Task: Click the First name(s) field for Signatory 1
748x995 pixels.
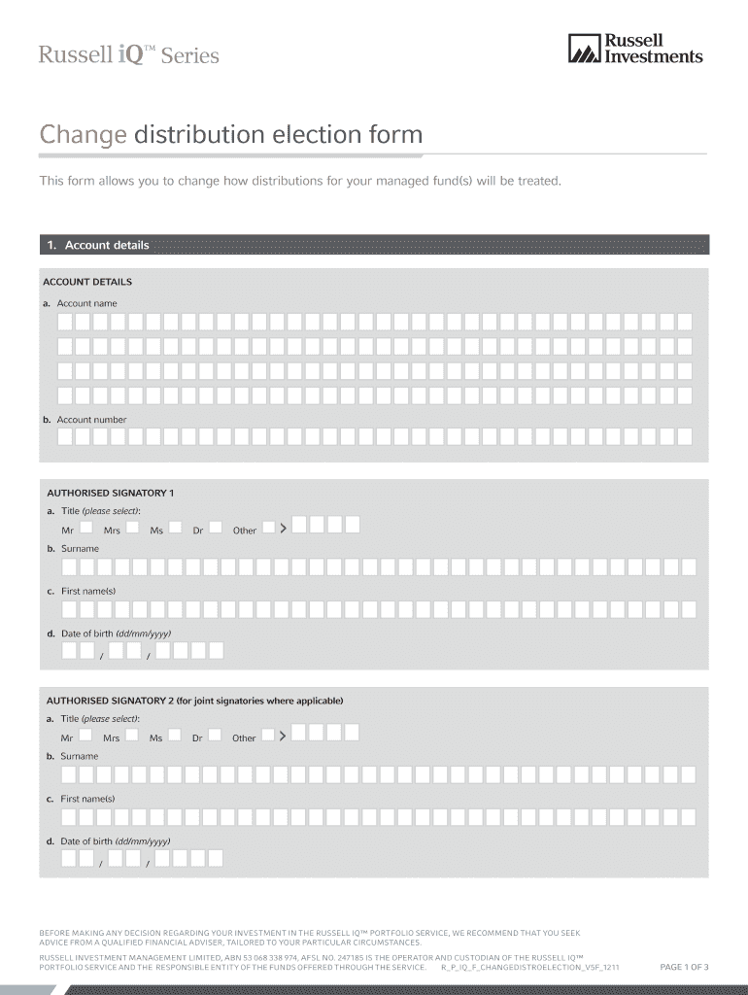Action: 378,609
